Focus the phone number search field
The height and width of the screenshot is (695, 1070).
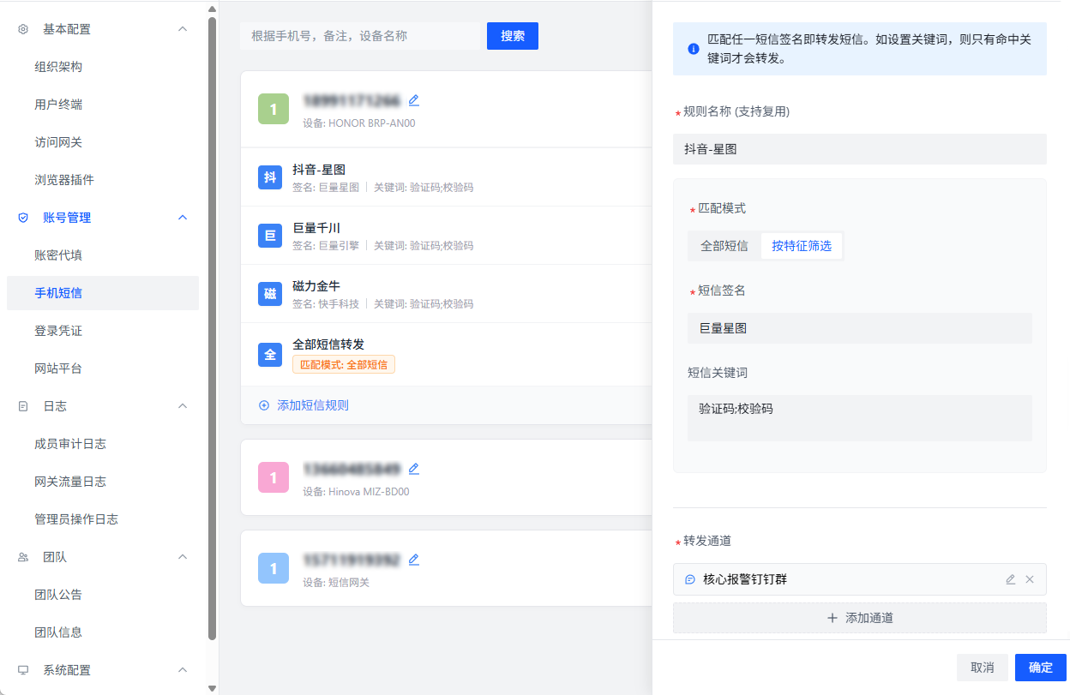[362, 36]
